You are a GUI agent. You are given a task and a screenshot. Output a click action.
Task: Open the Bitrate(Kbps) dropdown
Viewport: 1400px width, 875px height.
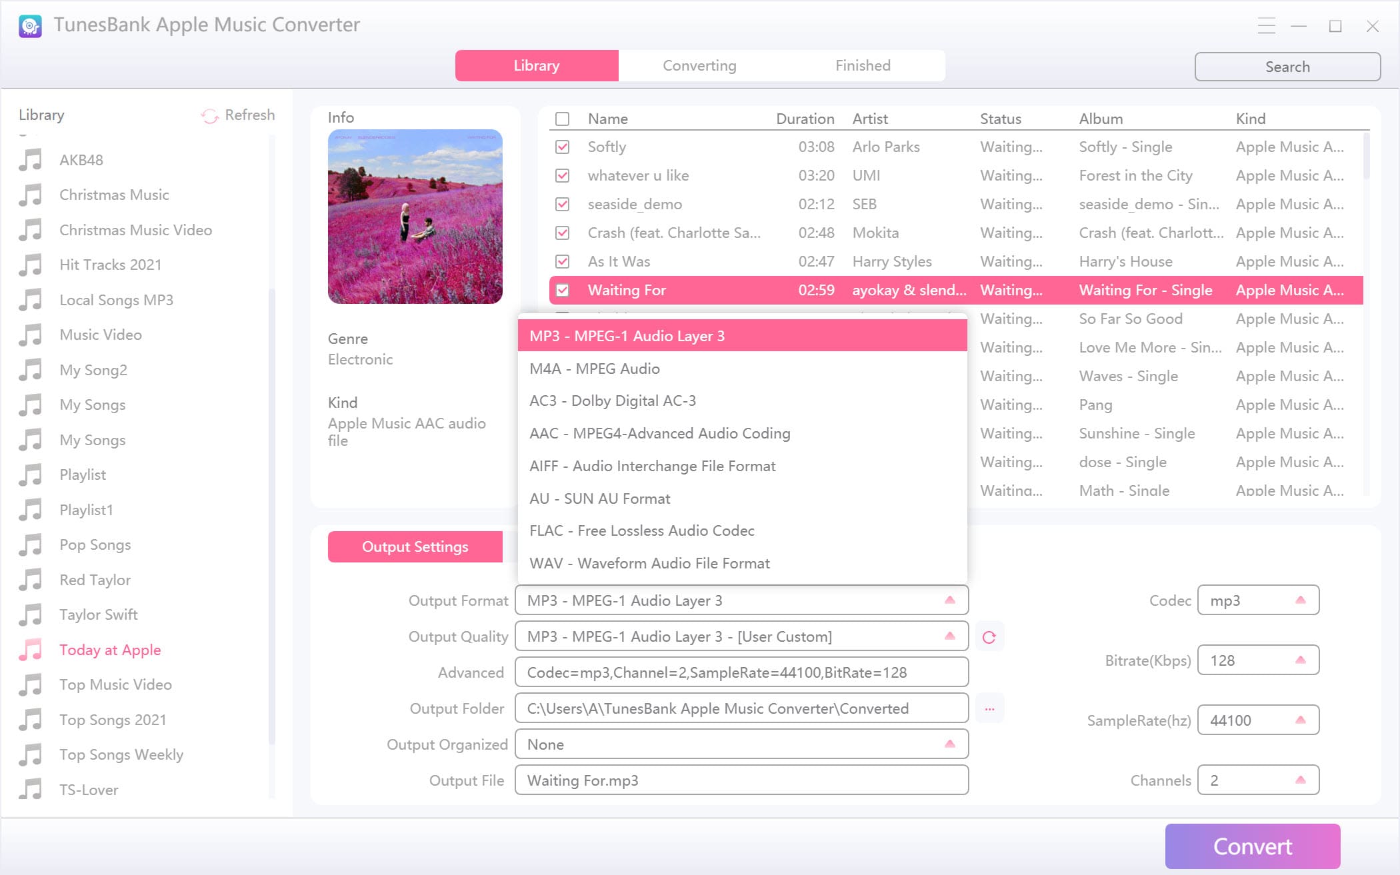[x=1258, y=660]
